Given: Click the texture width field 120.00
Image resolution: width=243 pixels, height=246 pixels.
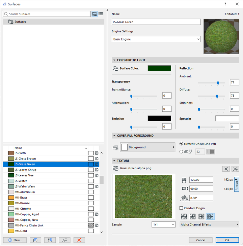Looking at the screenshot, I should coord(201,180).
